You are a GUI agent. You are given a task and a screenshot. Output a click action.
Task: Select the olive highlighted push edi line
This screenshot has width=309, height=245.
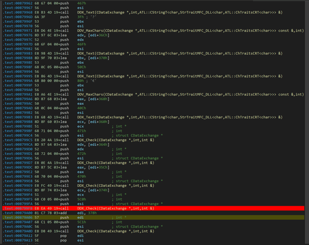pos(64,217)
